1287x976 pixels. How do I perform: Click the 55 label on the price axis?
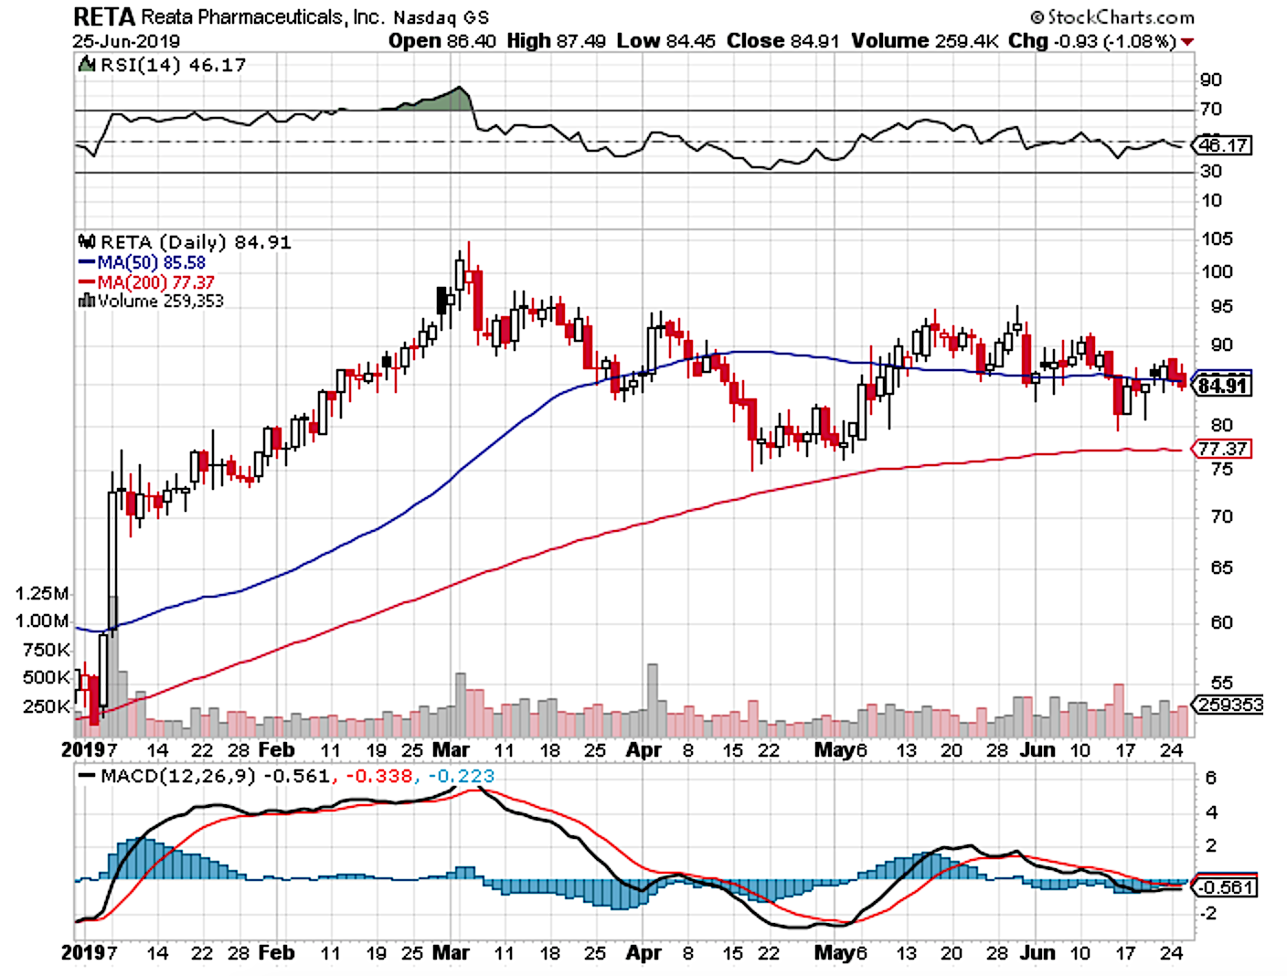1222,683
